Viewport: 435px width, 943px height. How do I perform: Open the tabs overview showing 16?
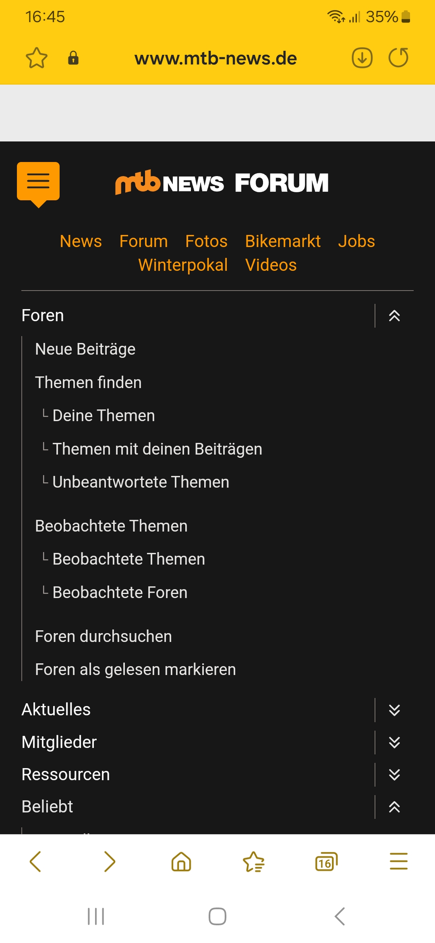[326, 862]
